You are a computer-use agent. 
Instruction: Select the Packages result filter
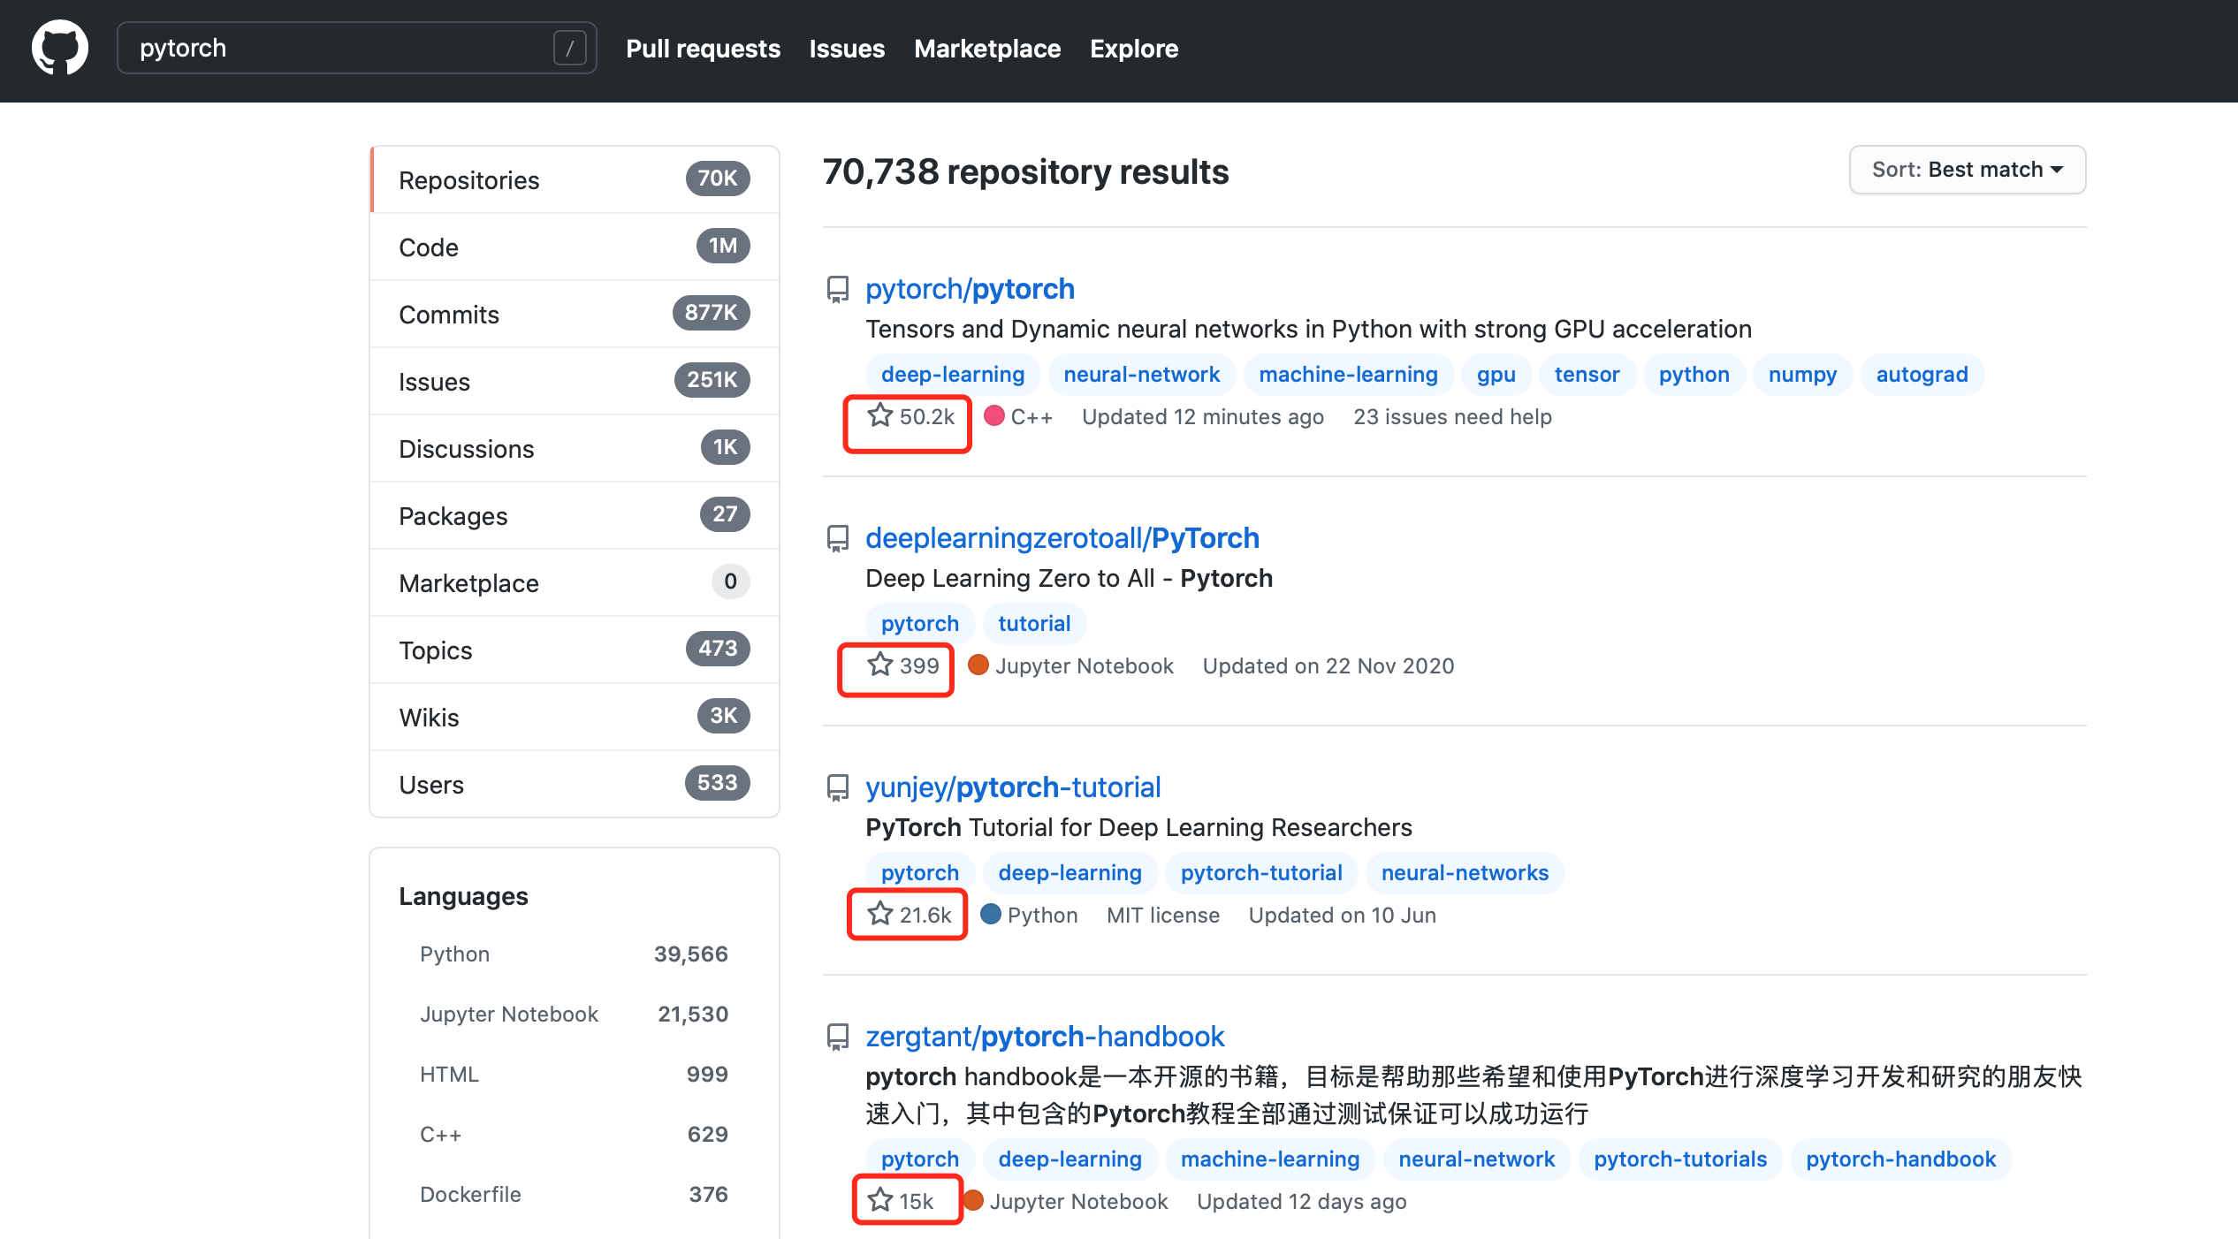pyautogui.click(x=575, y=516)
